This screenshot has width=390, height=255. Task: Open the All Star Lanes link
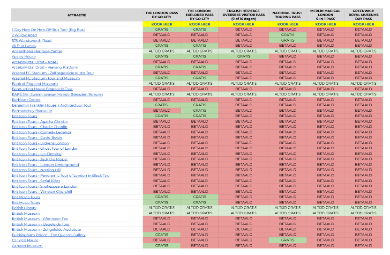coord(23,46)
